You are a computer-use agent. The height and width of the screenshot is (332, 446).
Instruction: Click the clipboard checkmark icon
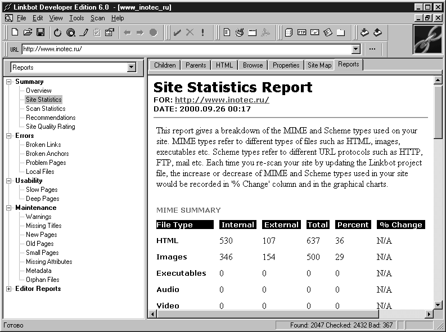click(x=97, y=33)
